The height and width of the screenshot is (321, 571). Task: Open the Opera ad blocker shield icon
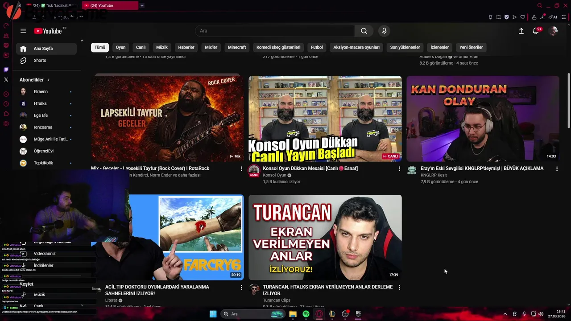[x=506, y=17]
